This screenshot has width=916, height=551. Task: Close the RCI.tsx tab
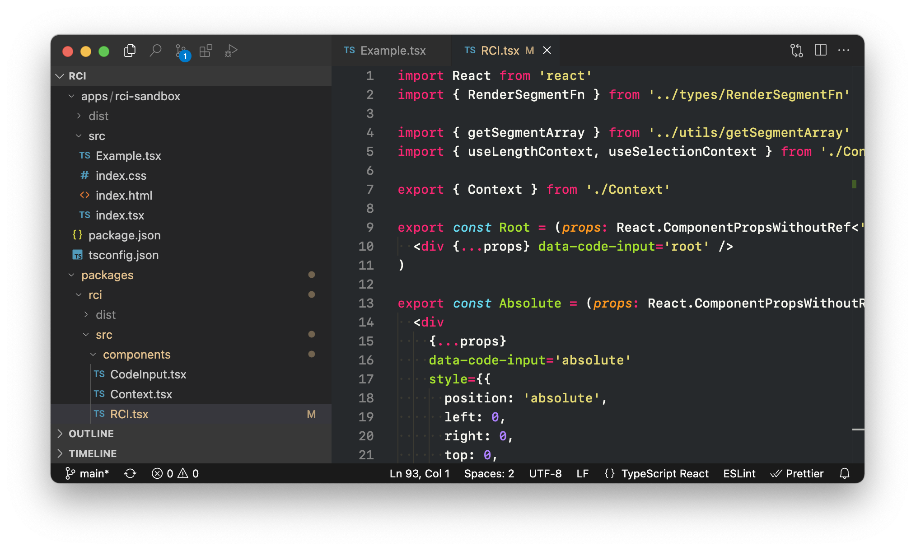547,51
